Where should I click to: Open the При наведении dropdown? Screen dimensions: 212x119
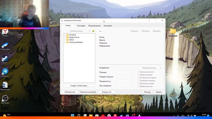coord(124,86)
